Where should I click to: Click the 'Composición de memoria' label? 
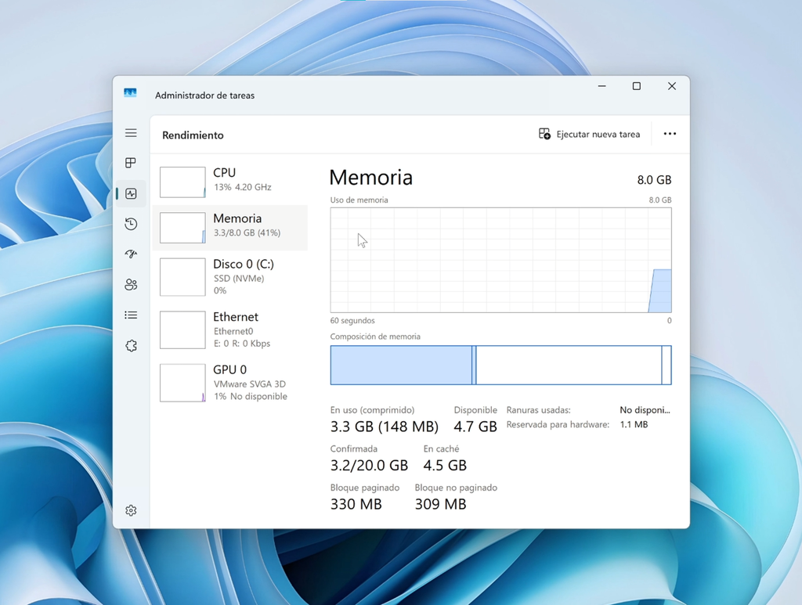pyautogui.click(x=375, y=337)
